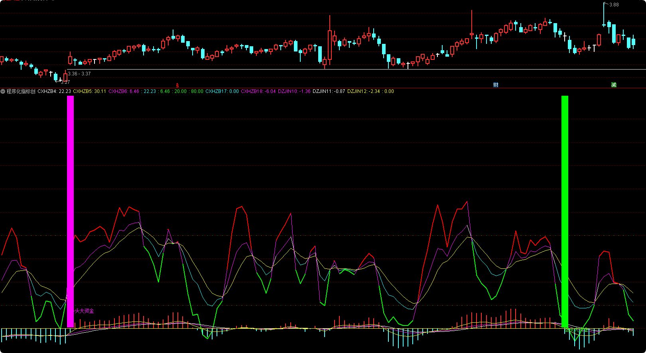
Task: Click the tall magenta signal bar
Action: [x=70, y=211]
